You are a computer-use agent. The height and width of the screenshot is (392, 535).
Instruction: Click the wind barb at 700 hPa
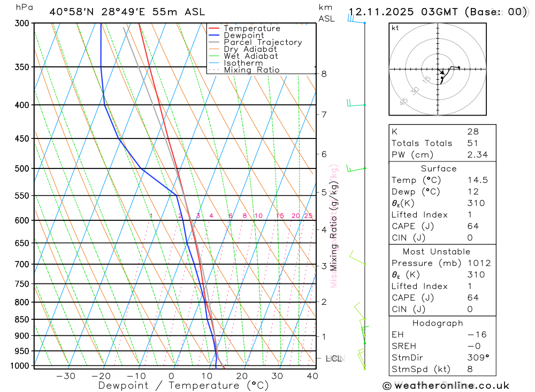(x=357, y=258)
